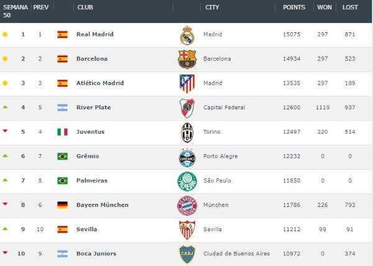Click the Grêmio club crest
Image resolution: width=373 pixels, height=266 pixels.
(187, 157)
